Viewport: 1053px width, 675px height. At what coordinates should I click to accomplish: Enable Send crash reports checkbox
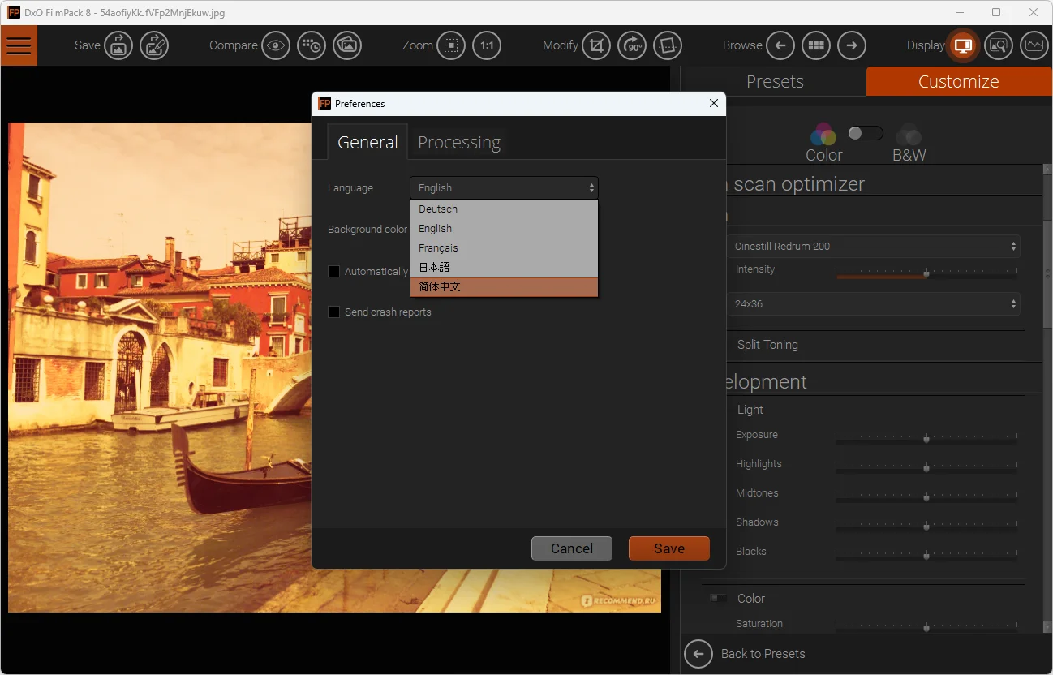click(333, 312)
